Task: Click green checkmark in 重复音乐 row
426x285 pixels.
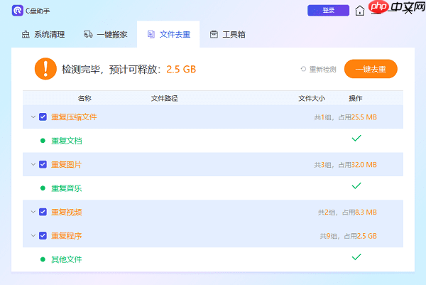Action: coord(356,186)
